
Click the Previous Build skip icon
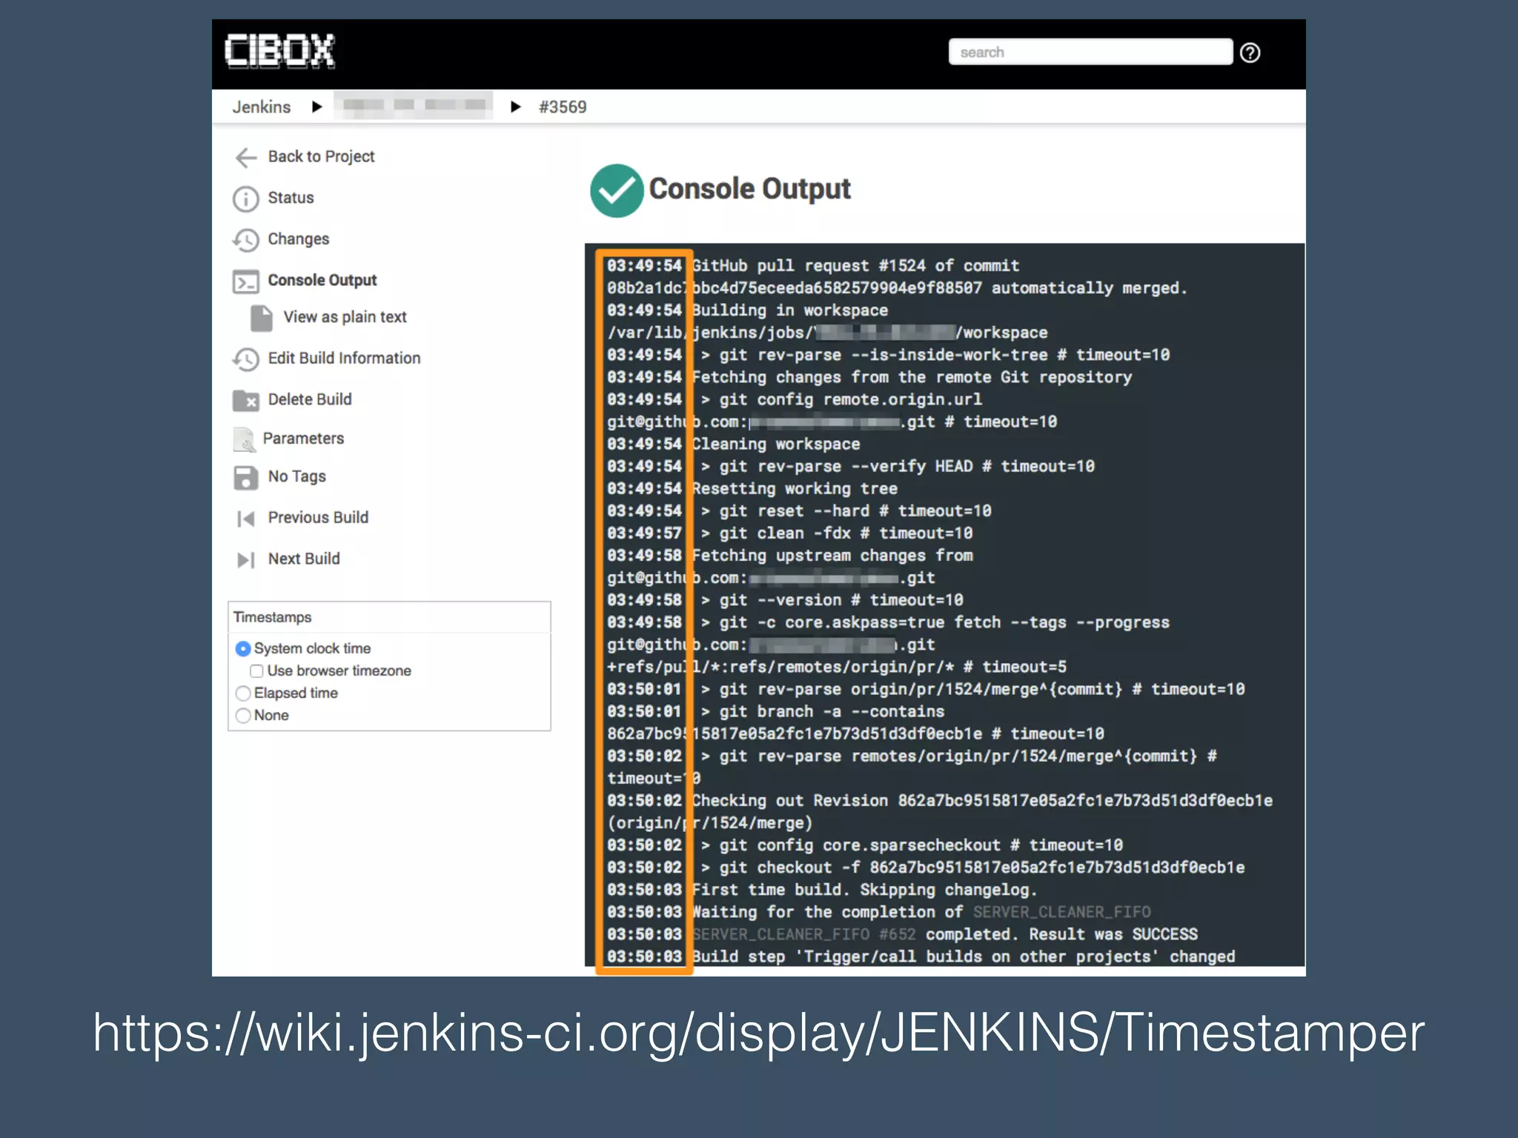[246, 519]
